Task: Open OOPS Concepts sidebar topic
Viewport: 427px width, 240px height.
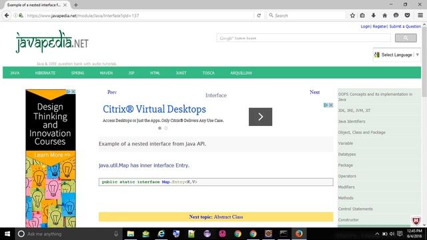Action: [x=375, y=97]
